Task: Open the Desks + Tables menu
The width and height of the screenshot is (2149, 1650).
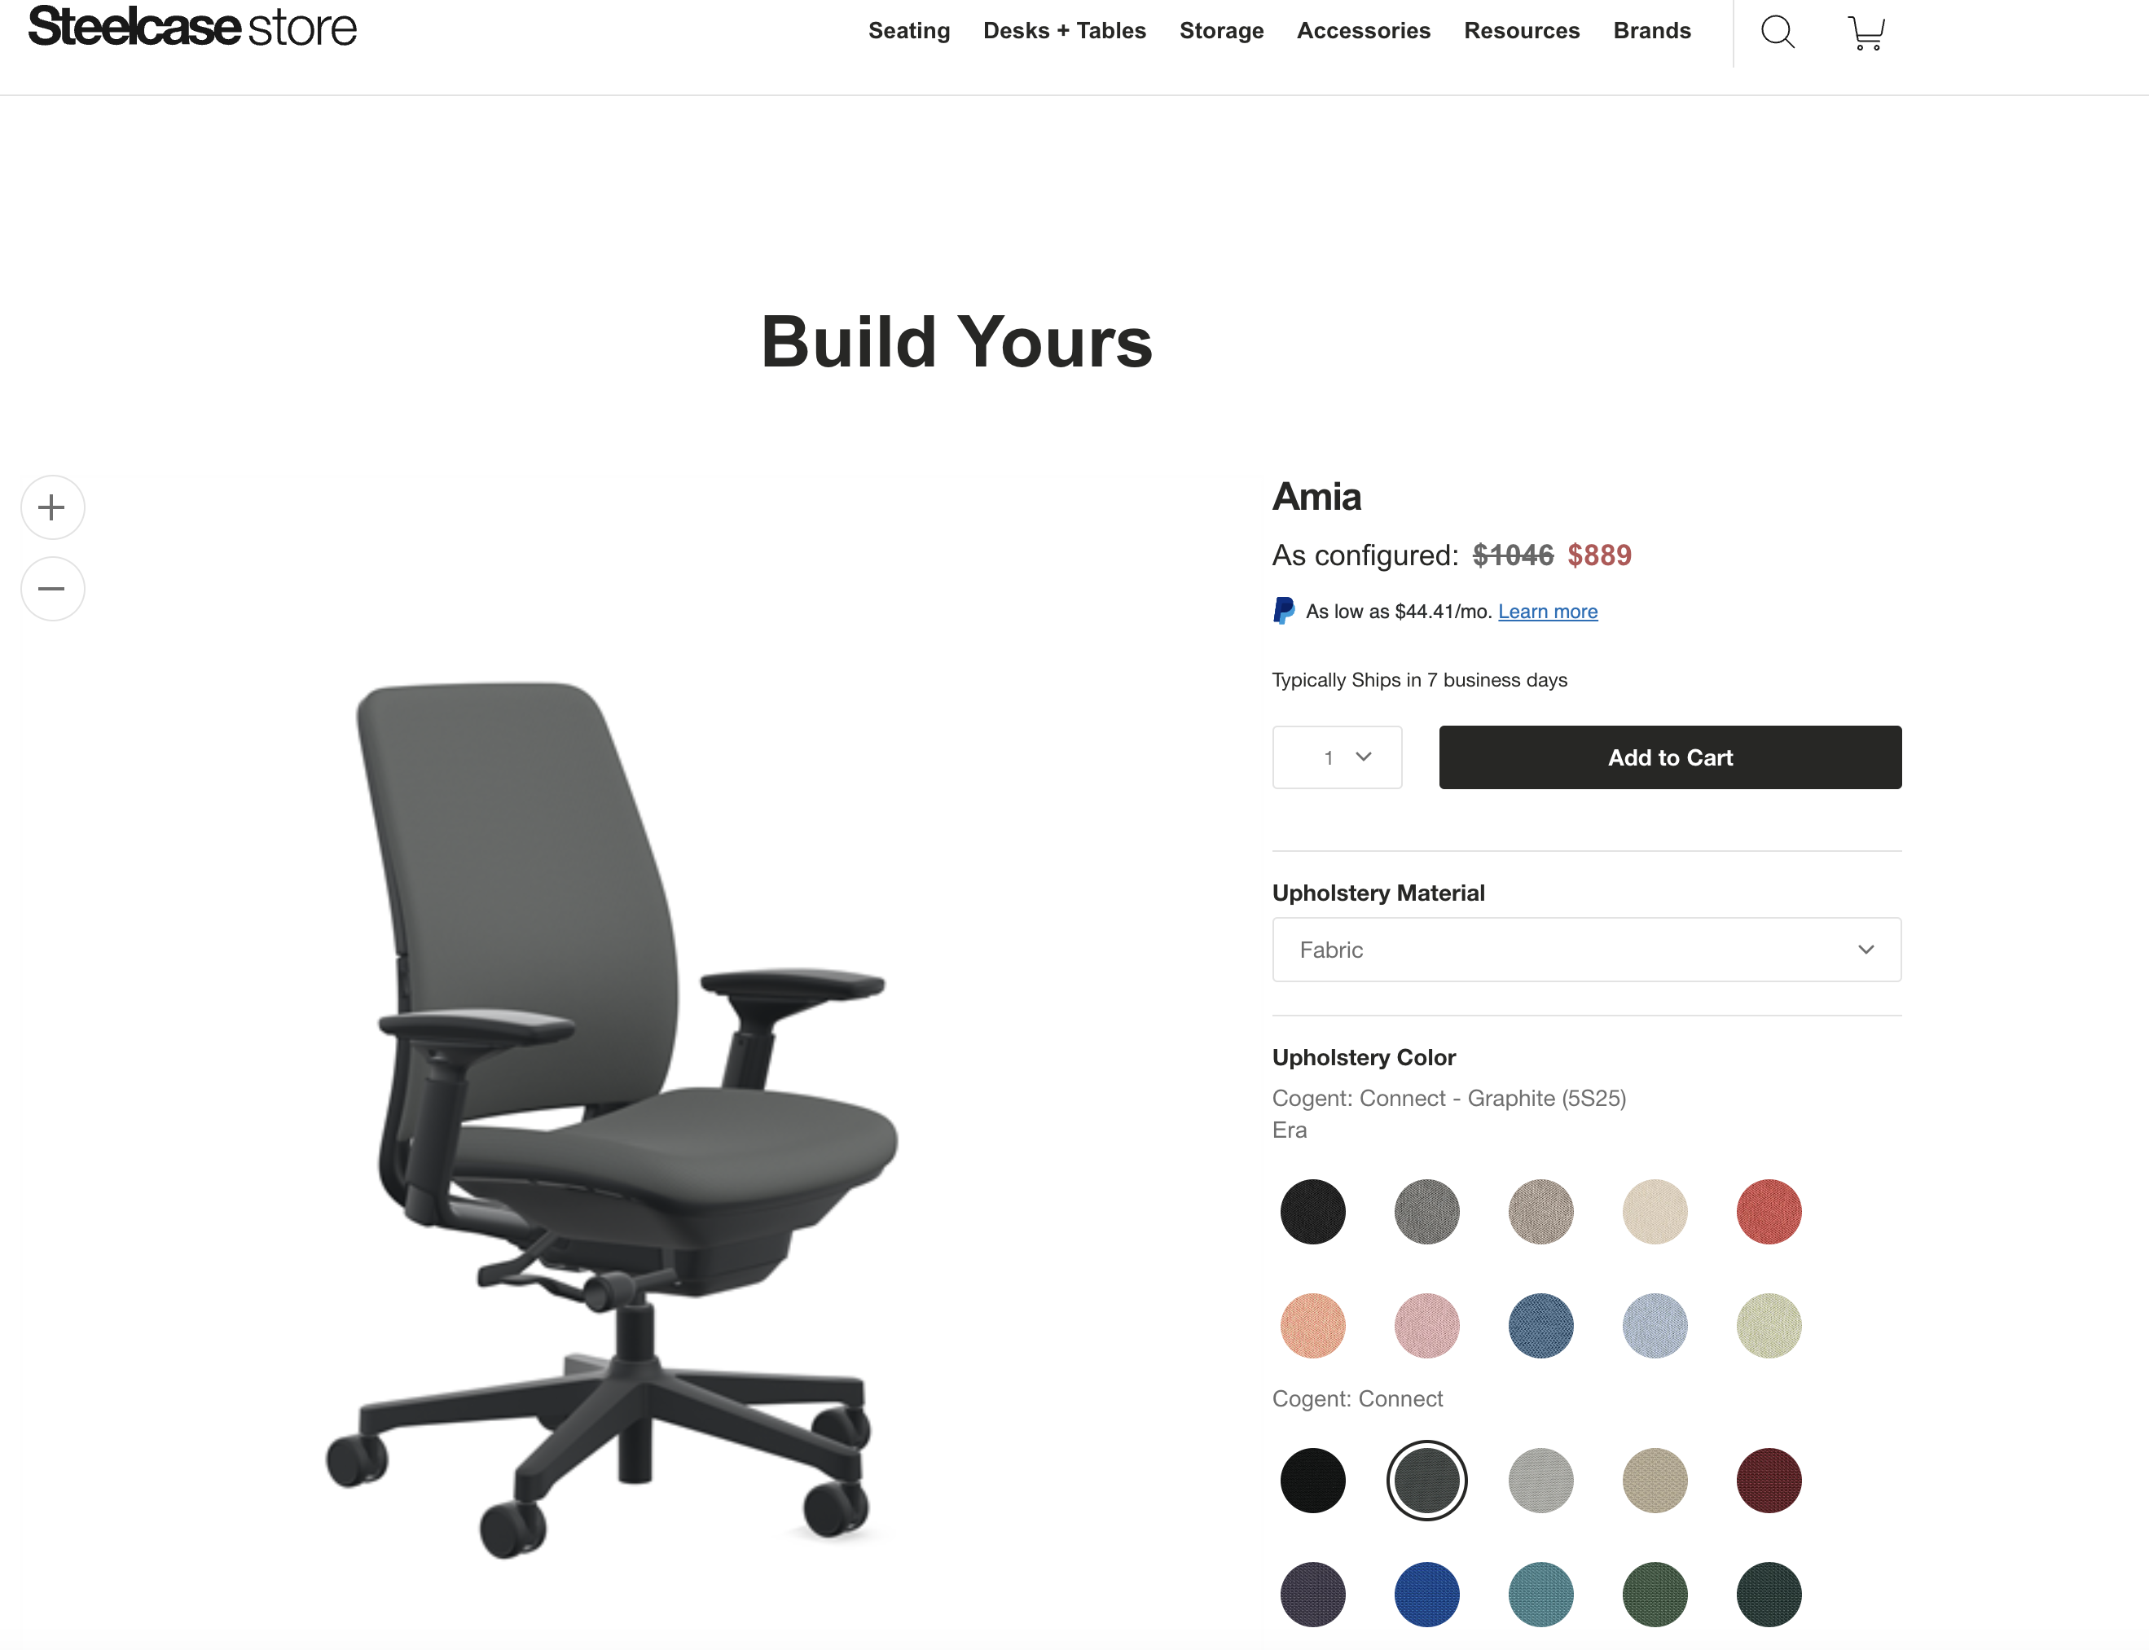Action: [x=1065, y=30]
